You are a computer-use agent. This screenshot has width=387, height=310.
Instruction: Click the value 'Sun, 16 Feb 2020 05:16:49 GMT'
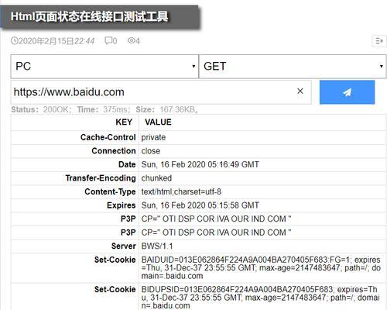(x=200, y=164)
